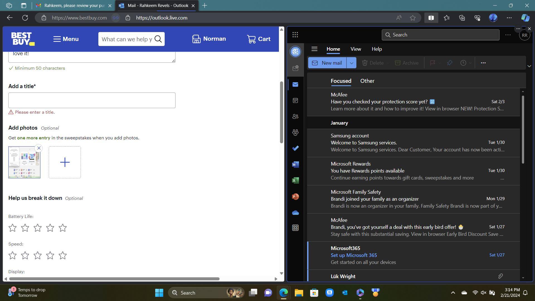This screenshot has width=535, height=301.
Task: Click the Best Buy horizontal scrollbar
Action: pyautogui.click(x=114, y=279)
